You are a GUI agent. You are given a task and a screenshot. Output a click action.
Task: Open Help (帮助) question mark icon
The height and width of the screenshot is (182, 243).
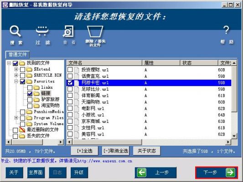click(226, 30)
